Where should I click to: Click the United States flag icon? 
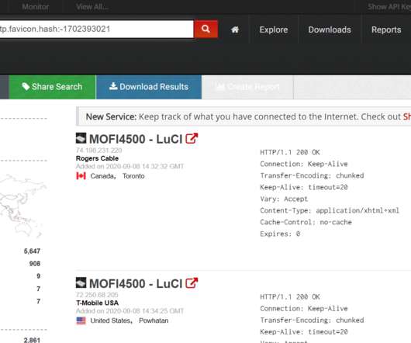81,320
